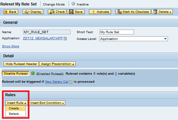Open the Access Level dropdown
Viewport: 178px width, 120px height.
coord(134,39)
